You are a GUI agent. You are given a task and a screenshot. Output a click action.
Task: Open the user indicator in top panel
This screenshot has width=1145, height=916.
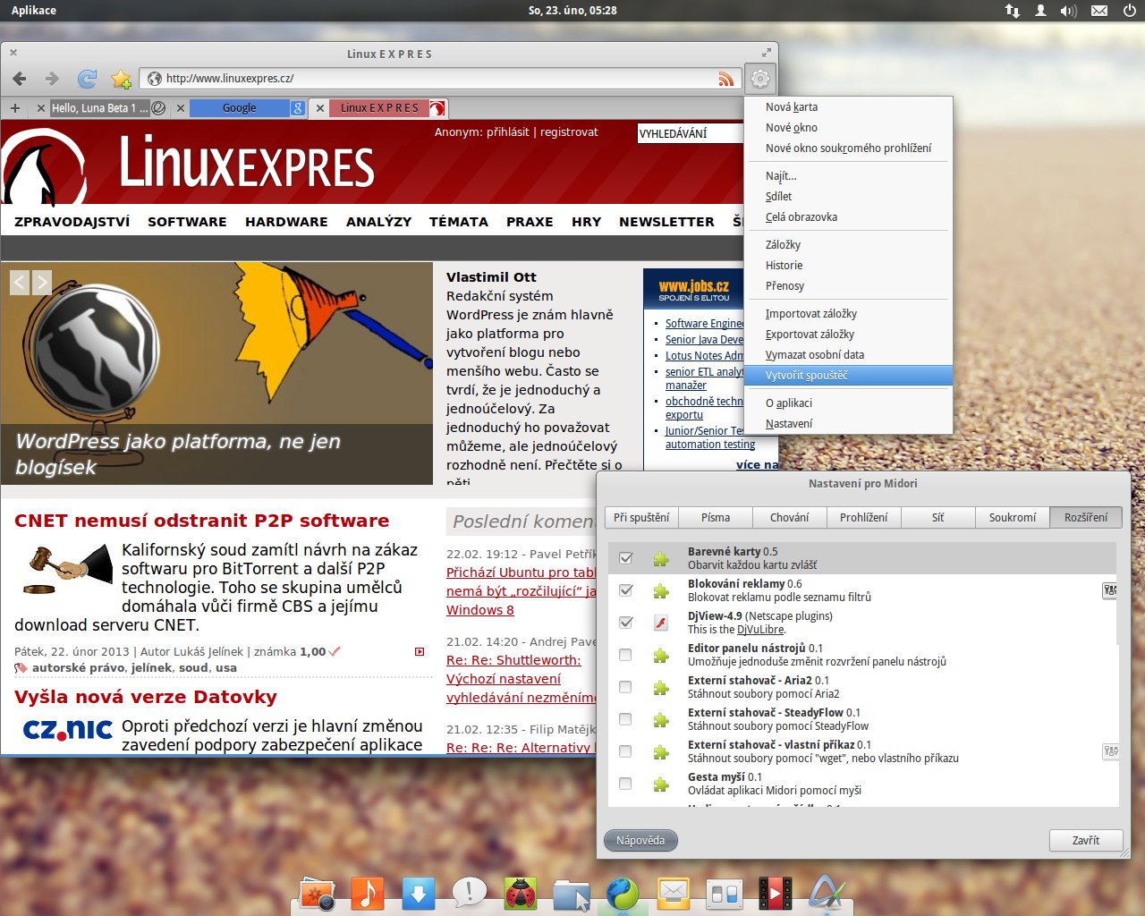(1040, 11)
